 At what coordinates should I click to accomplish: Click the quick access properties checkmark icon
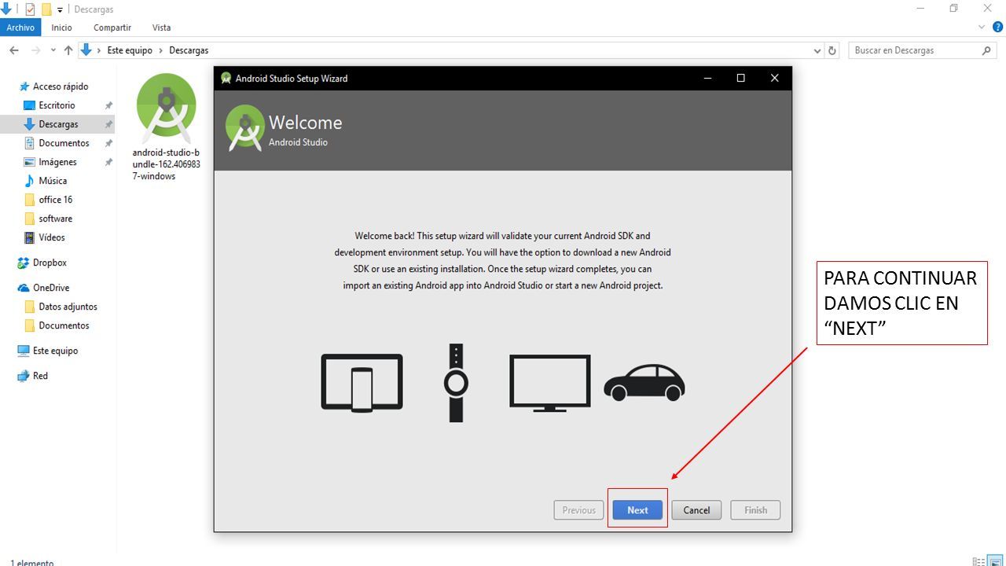pos(30,9)
